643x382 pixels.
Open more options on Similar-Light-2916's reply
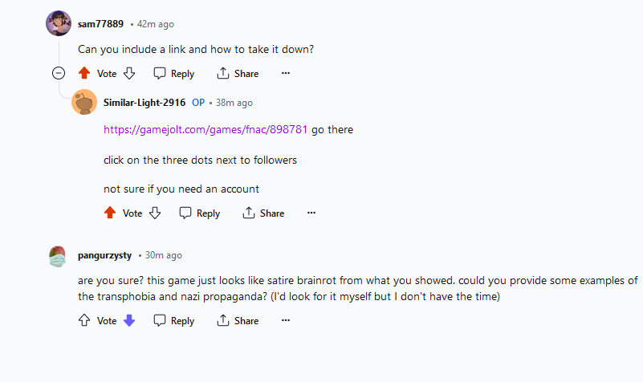tap(311, 213)
